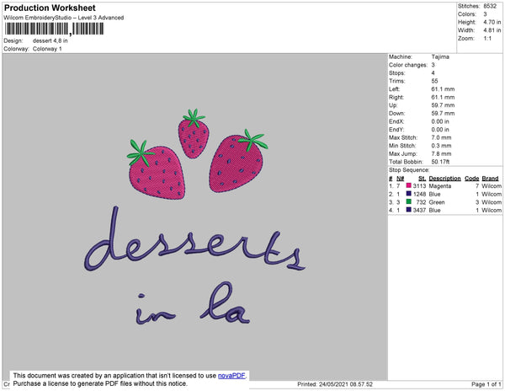Click the 'Colorway 1' value
The height and width of the screenshot is (391, 505).
click(47, 49)
